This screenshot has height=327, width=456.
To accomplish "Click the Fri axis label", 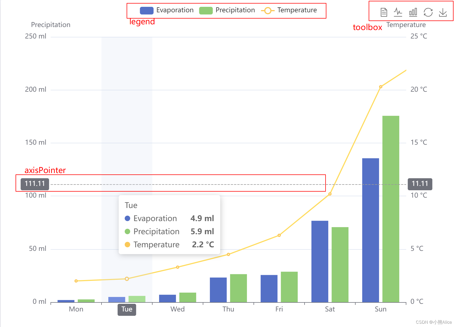I will [x=279, y=309].
